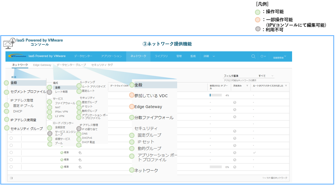Click the 標準 status check icon in last row
The height and width of the screenshot is (186, 335).
pos(62,167)
